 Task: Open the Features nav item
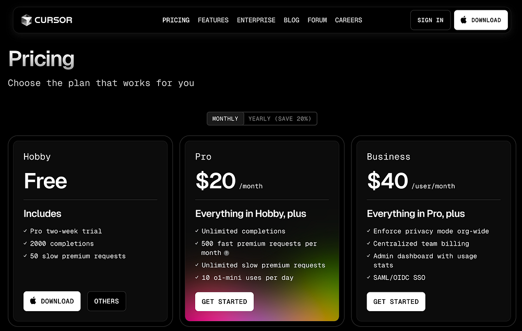(x=213, y=20)
